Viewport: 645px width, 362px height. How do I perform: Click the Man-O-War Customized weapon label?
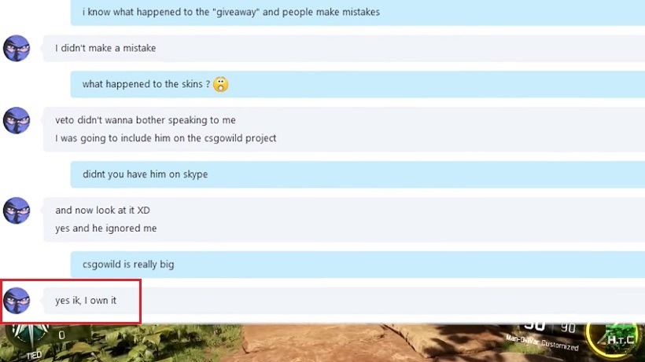[542, 342]
